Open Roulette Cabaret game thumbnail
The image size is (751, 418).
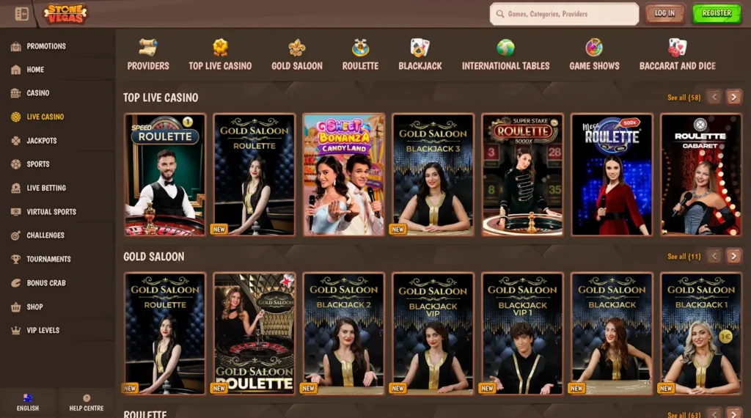[701, 175]
